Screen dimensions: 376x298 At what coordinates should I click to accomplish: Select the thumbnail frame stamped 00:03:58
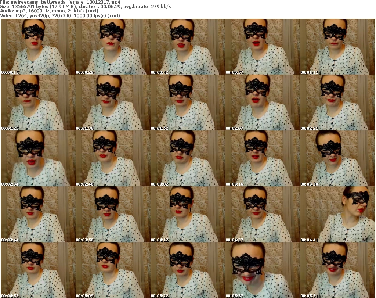pos(113,214)
